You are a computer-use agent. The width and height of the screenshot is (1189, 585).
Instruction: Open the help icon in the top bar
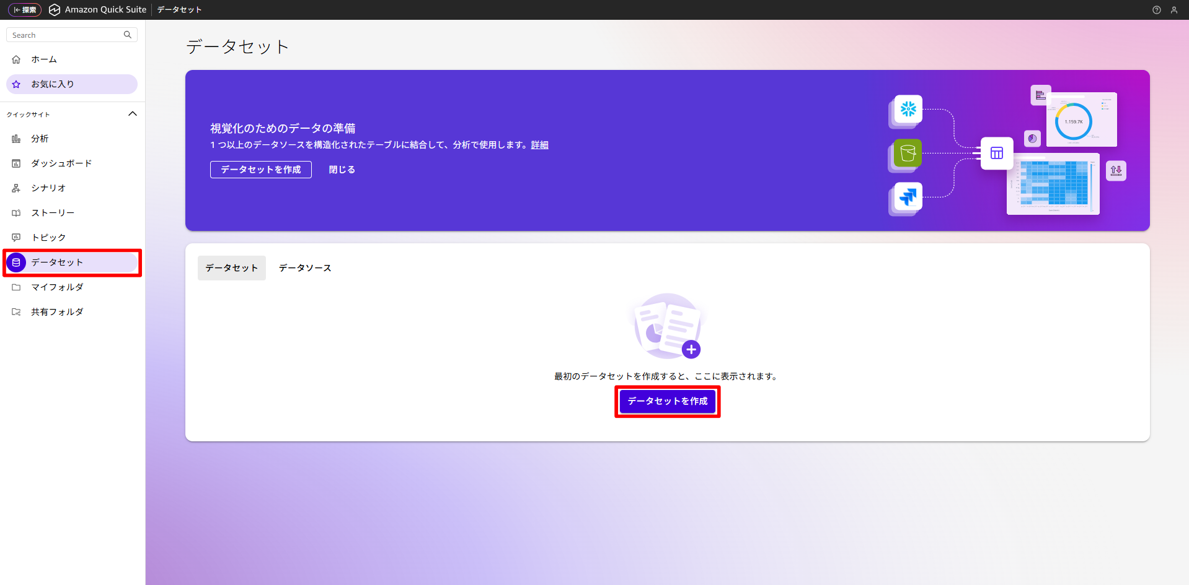tap(1156, 9)
